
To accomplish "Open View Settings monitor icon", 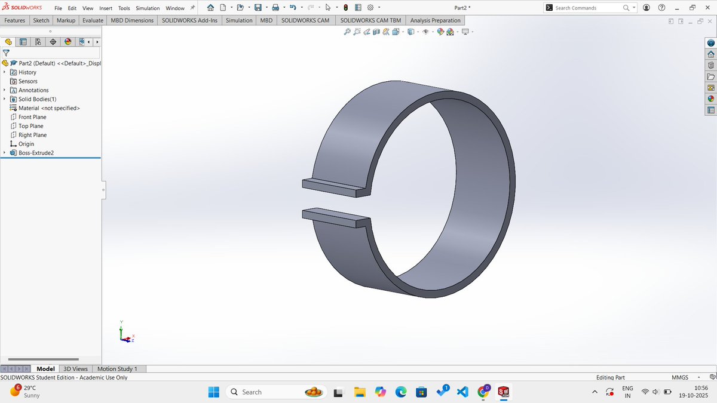I will coord(465,32).
